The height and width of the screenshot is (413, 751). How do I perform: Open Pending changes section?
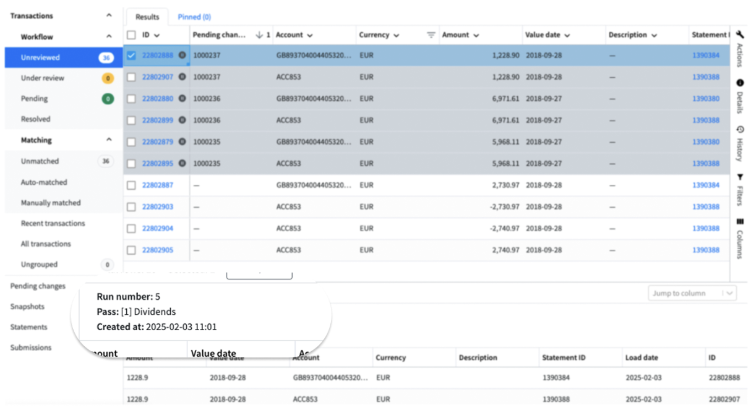(x=38, y=286)
